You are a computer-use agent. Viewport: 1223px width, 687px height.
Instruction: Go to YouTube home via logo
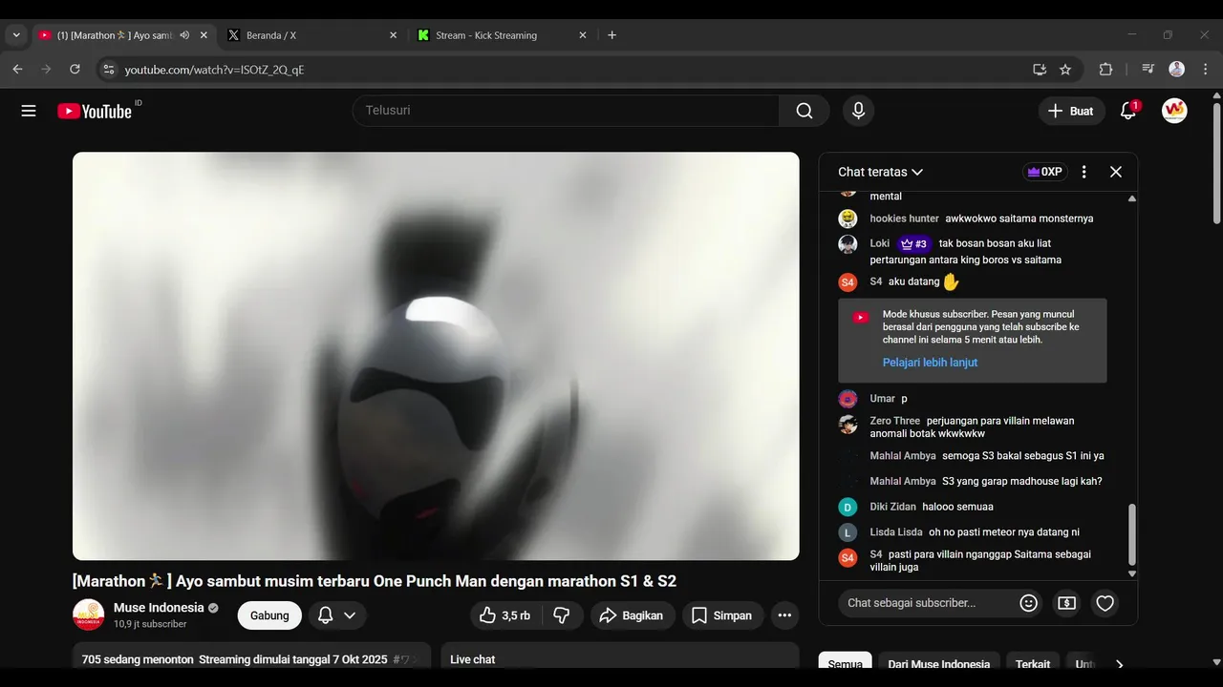(95, 111)
